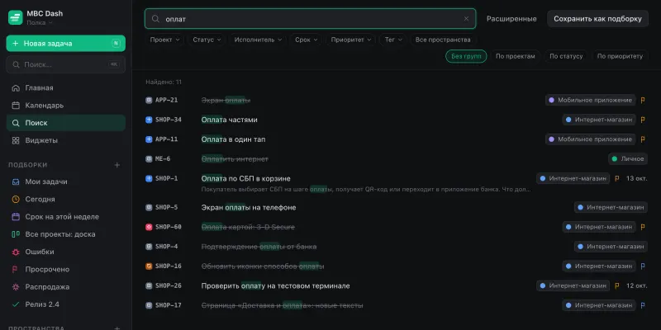Click Сохранить как подборку button
Image resolution: width=661 pixels, height=330 pixels.
click(x=597, y=18)
